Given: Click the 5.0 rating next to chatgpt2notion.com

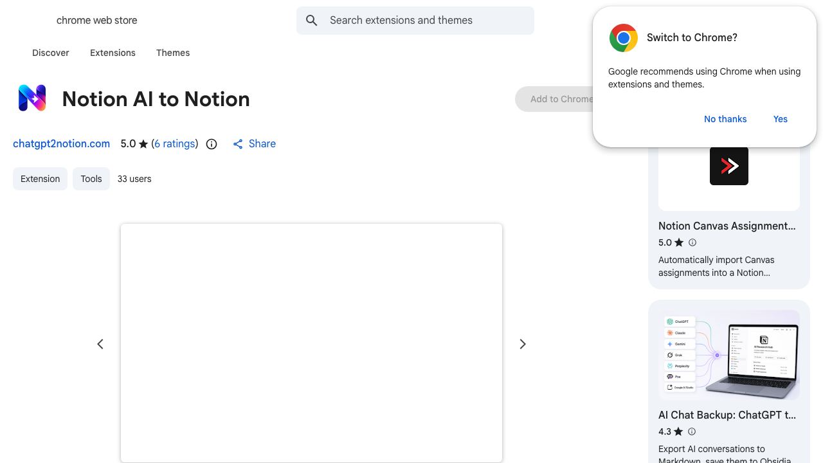Looking at the screenshot, I should pos(129,144).
